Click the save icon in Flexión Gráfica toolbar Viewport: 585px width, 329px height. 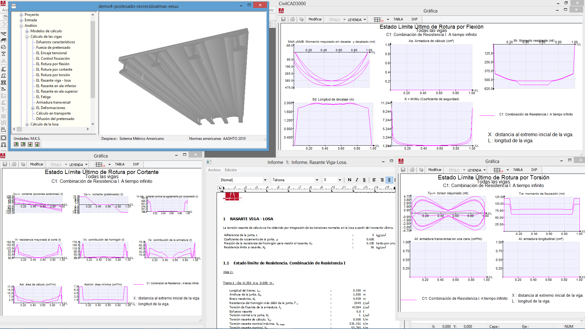click(x=283, y=19)
